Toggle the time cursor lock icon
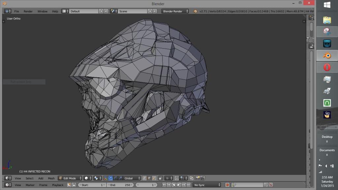 tap(74, 185)
